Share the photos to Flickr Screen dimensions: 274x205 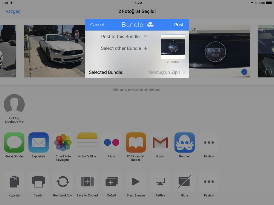coord(112,143)
